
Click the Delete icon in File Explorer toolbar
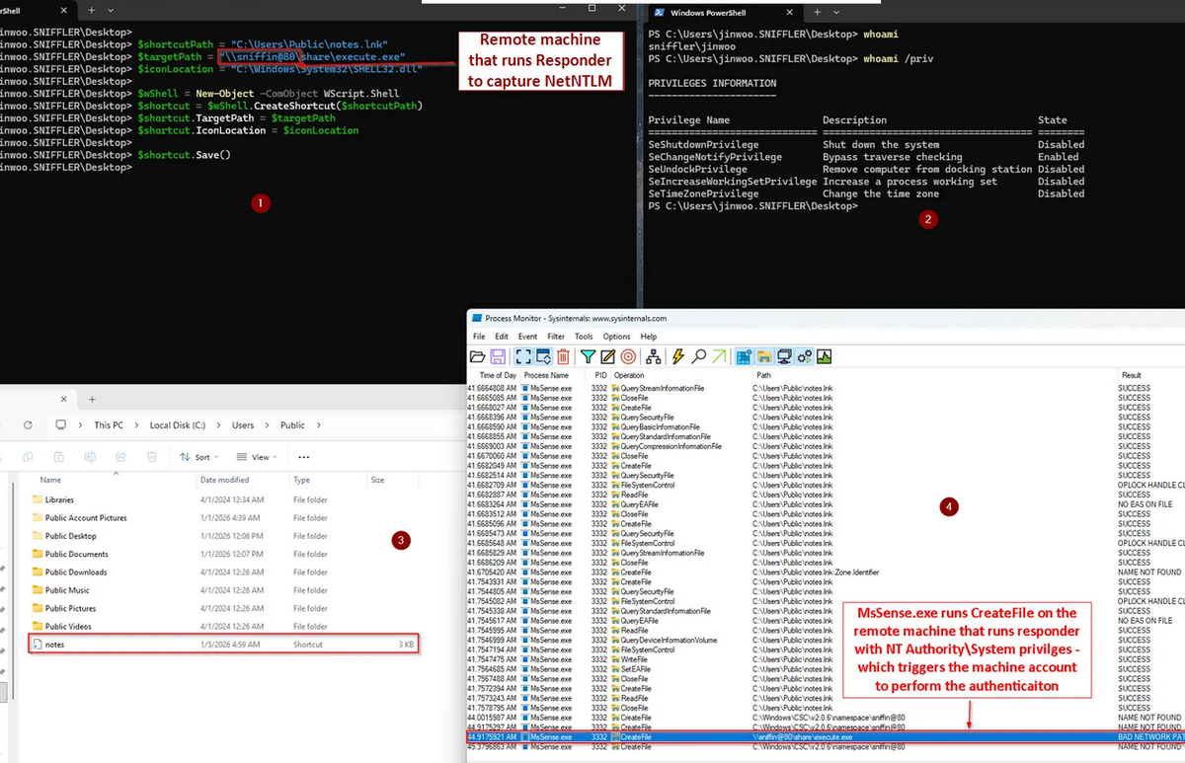[x=151, y=457]
